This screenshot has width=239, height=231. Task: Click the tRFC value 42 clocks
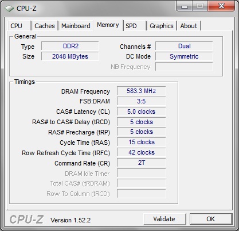142,152
